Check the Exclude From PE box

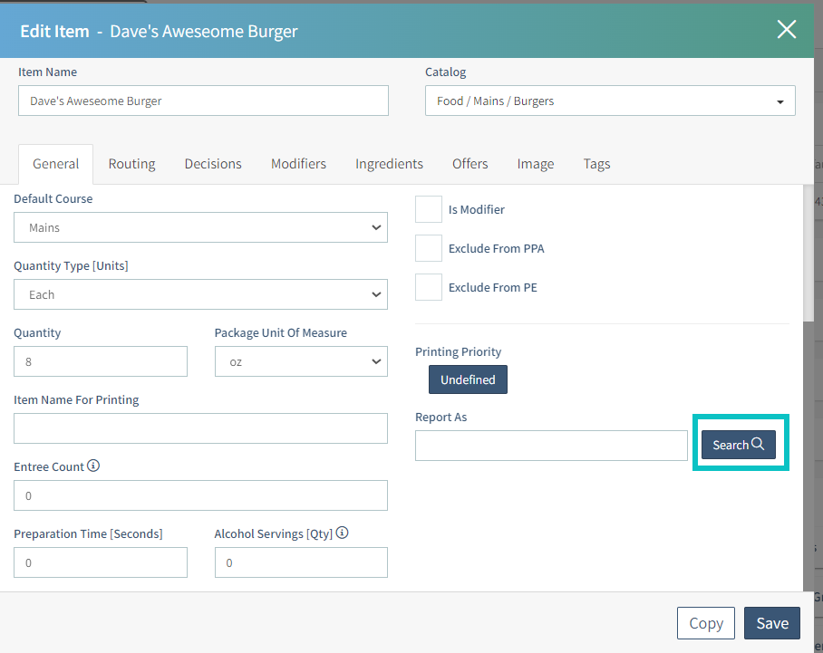point(429,287)
